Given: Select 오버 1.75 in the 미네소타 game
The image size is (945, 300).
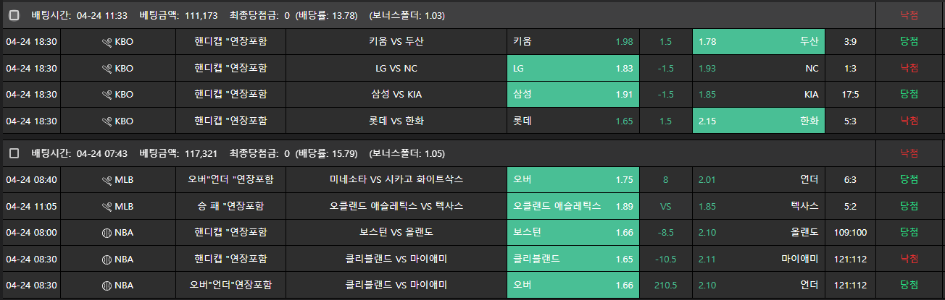Looking at the screenshot, I should click(x=573, y=179).
